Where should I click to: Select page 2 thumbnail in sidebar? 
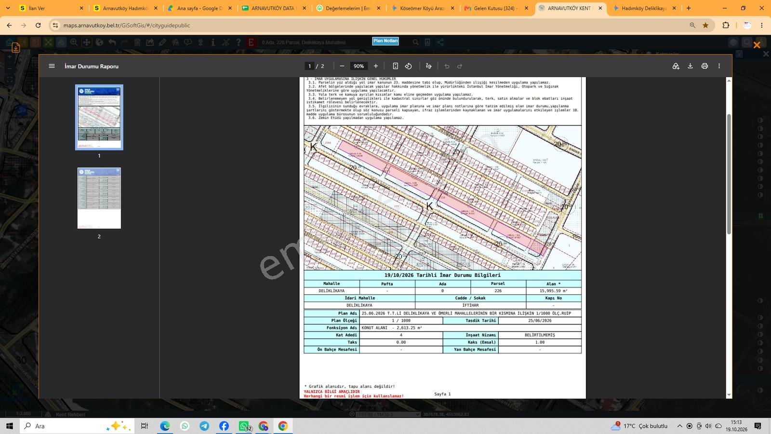tap(99, 198)
